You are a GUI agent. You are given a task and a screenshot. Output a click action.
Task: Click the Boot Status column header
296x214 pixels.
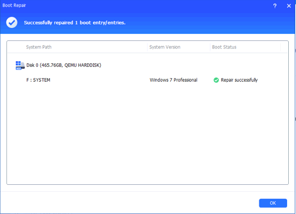coord(224,47)
